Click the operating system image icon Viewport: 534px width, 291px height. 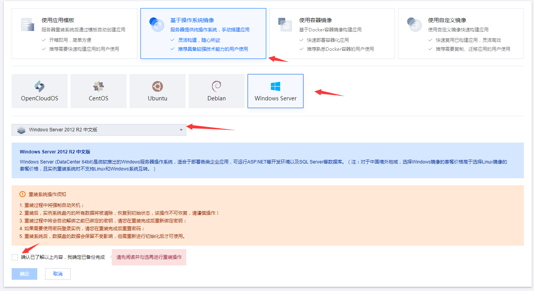click(x=156, y=24)
